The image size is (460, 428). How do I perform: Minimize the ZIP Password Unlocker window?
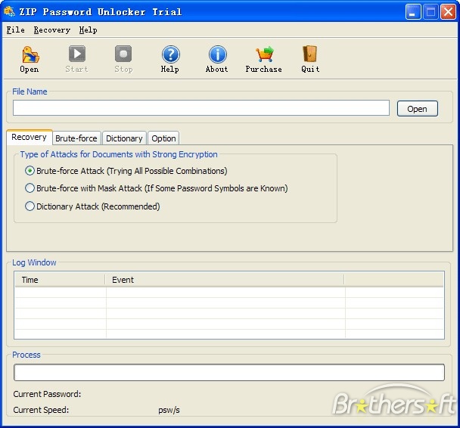(x=413, y=12)
